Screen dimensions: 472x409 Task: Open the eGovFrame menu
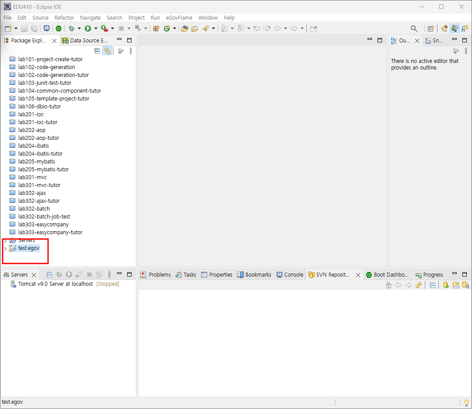pyautogui.click(x=179, y=18)
